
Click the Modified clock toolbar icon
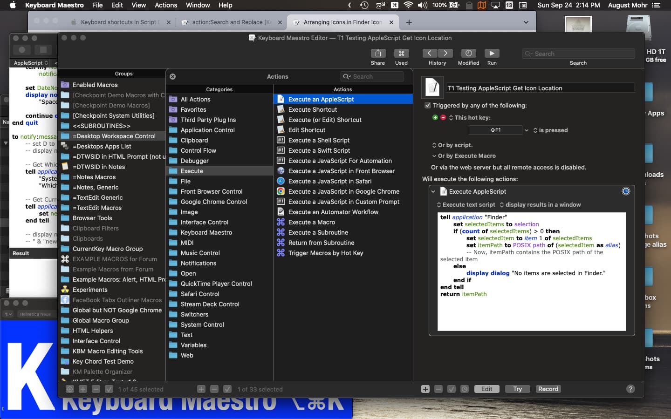[x=468, y=54]
